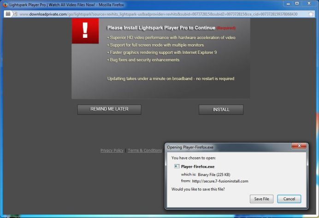Click 'http://secure.7-fusioninstall.com' source text
This screenshot has height=218, width=319.
pos(220,181)
